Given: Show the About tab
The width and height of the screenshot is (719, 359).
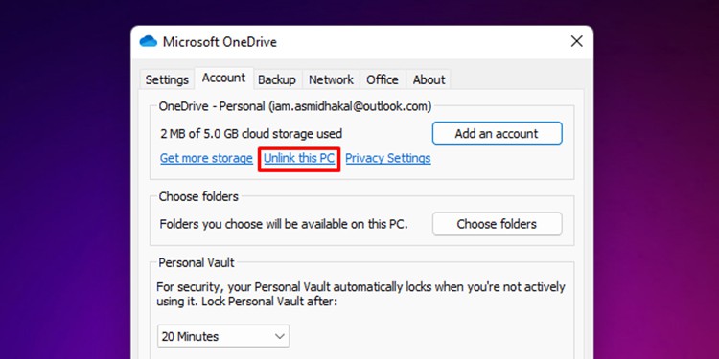Looking at the screenshot, I should 429,79.
